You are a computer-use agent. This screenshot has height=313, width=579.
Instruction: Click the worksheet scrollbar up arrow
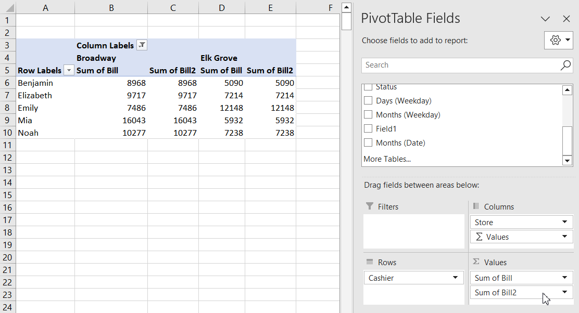(x=345, y=7)
